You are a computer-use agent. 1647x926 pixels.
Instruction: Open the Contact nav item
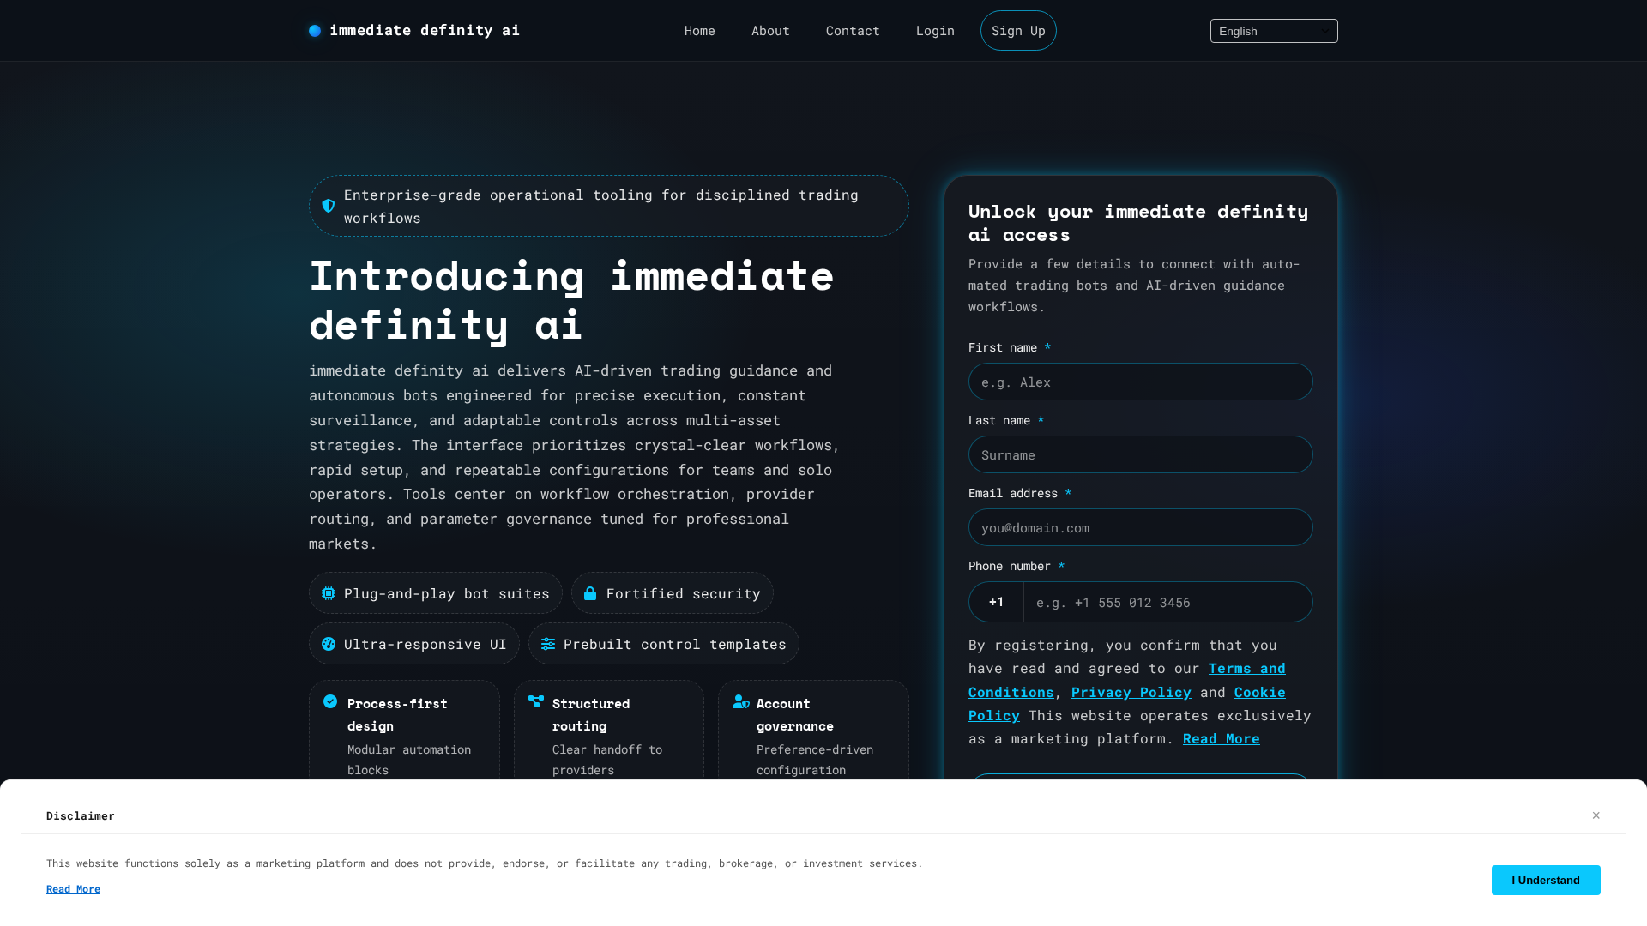point(853,31)
